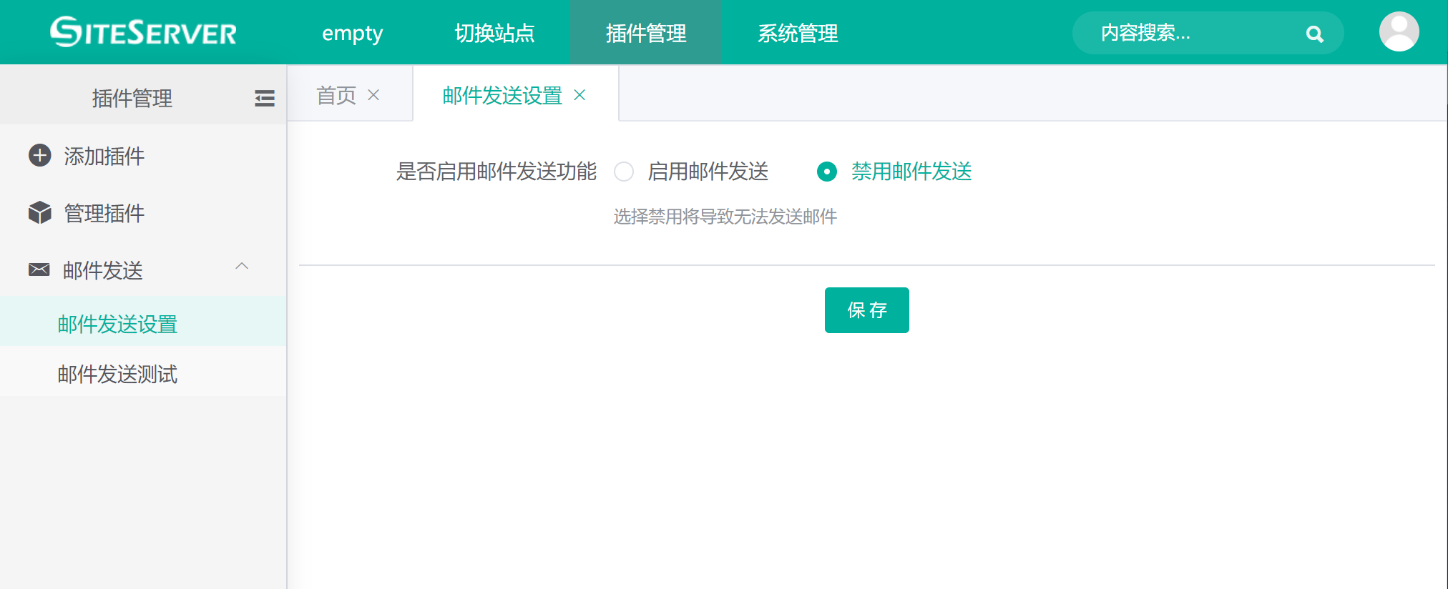
Task: Close the 首页 tab
Action: click(373, 95)
